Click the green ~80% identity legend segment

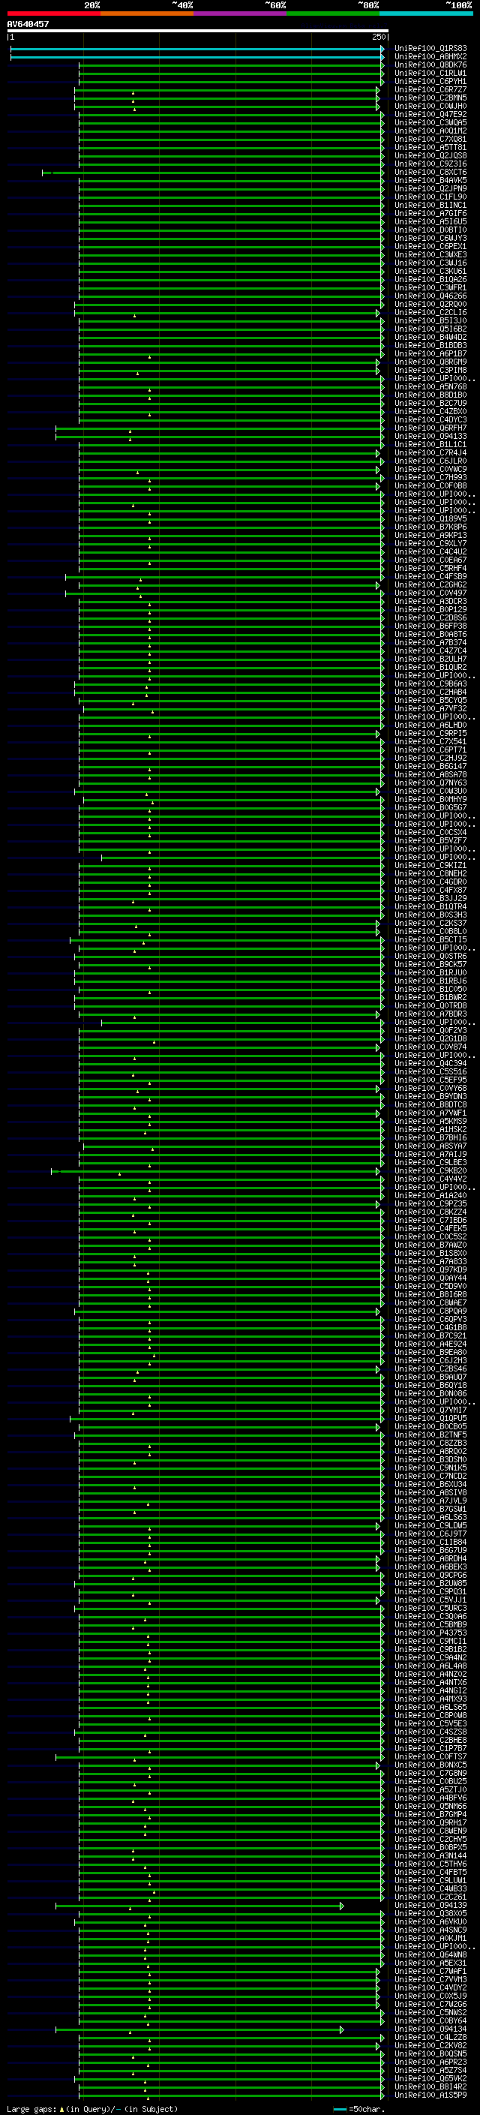point(333,14)
